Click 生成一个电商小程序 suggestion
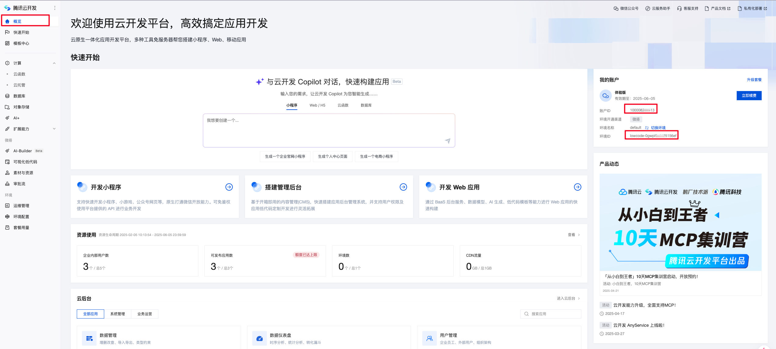This screenshot has width=776, height=349. pos(377,157)
